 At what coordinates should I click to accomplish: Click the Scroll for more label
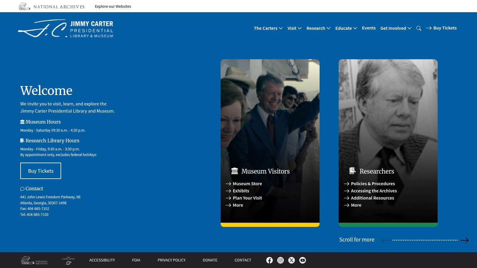pos(357,240)
